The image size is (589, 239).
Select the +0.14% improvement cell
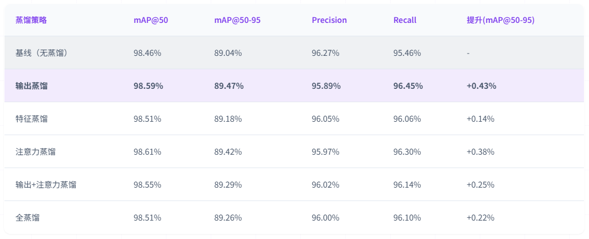[x=480, y=119]
